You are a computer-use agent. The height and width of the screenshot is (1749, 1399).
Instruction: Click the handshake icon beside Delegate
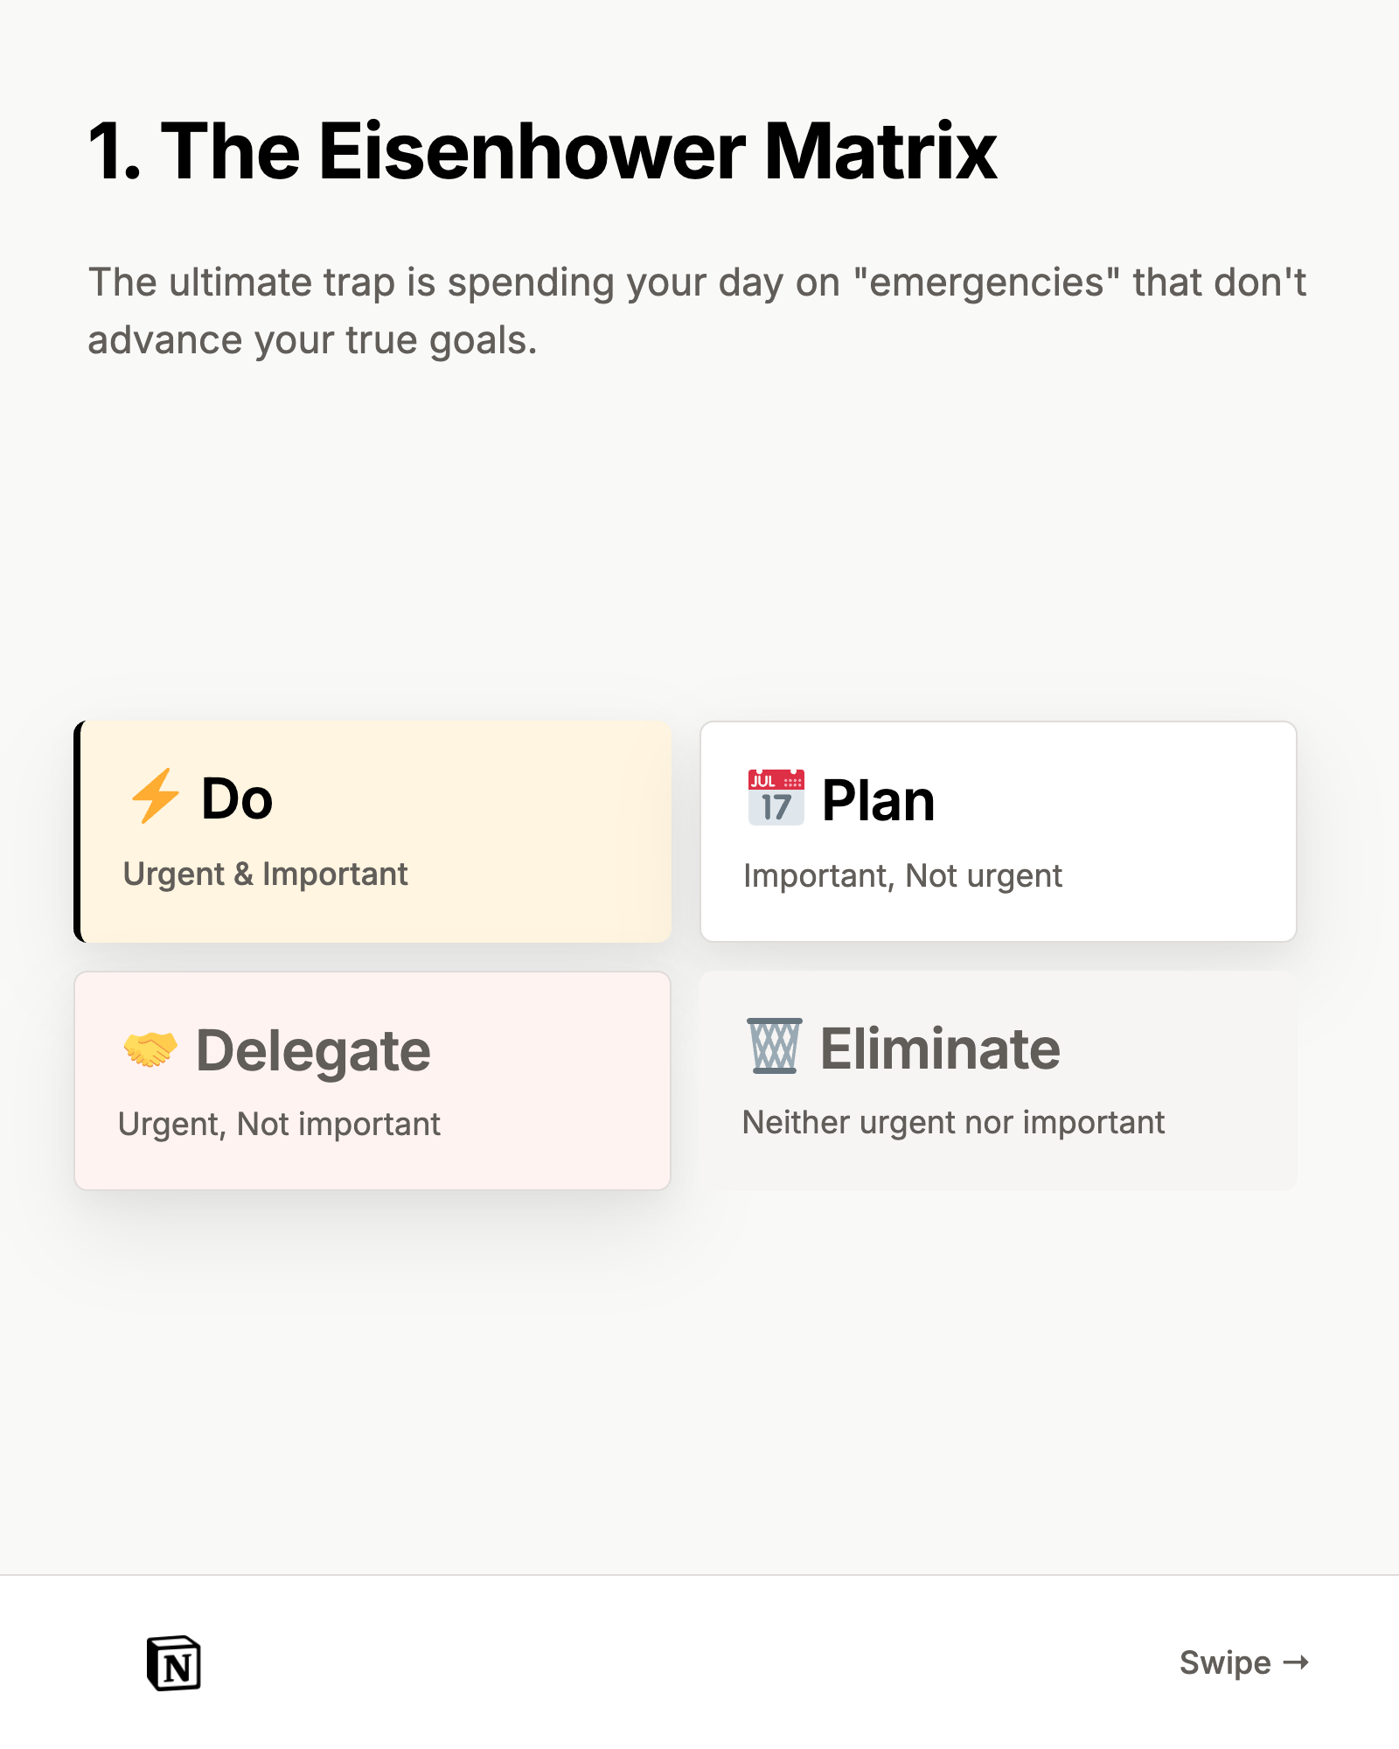[150, 1049]
